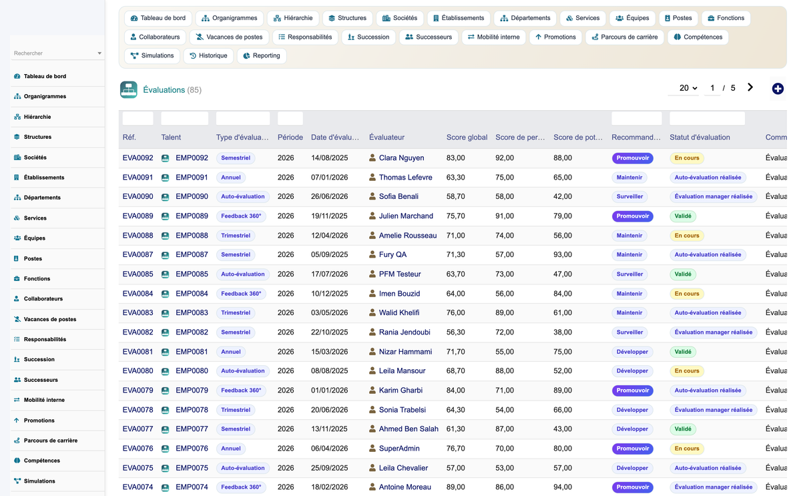Open evaluator link Karim Gharbi
This screenshot has width=801, height=496.
point(400,391)
